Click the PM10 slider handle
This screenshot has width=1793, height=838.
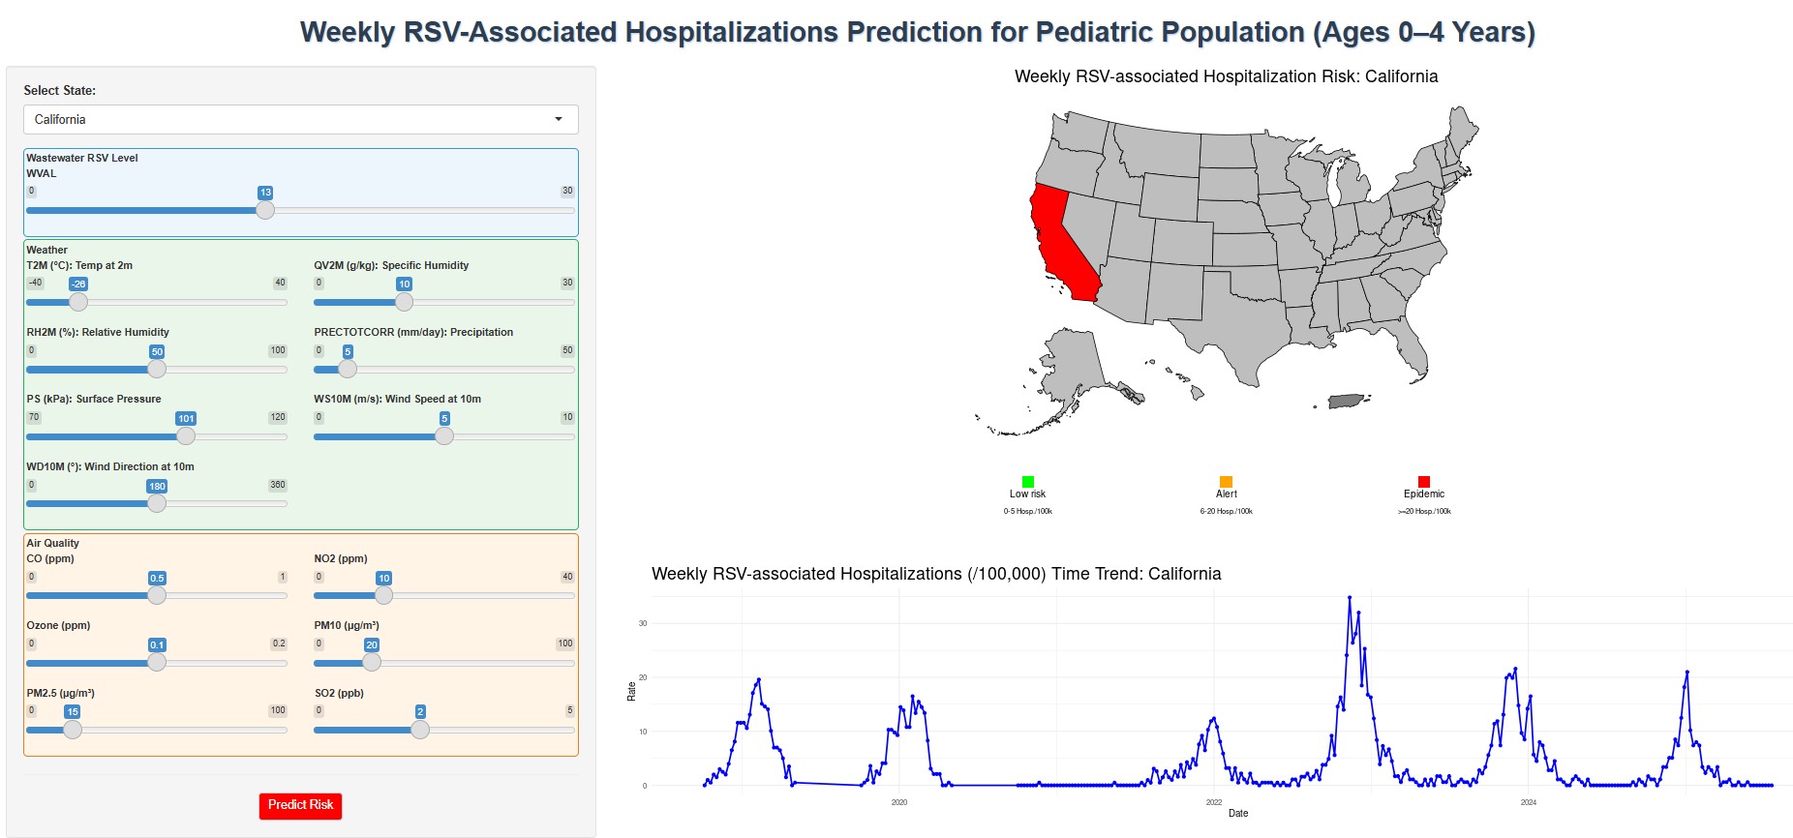click(x=372, y=662)
